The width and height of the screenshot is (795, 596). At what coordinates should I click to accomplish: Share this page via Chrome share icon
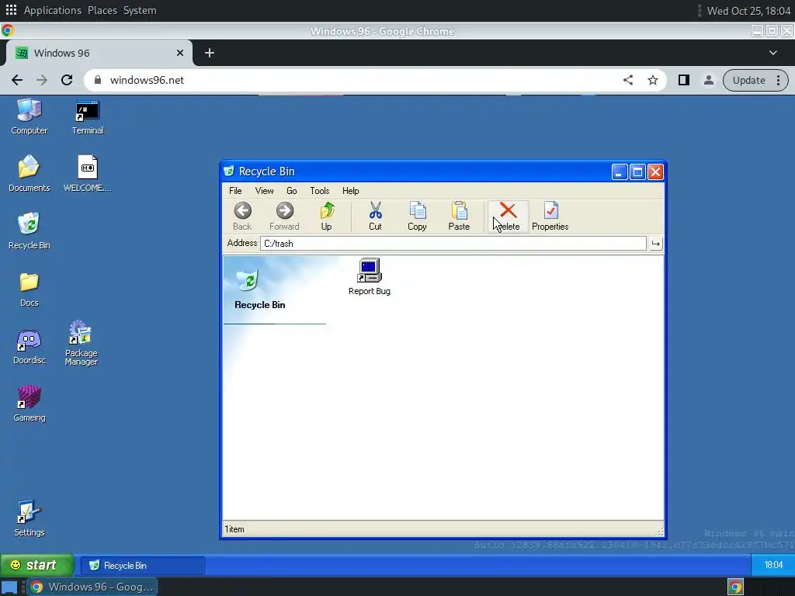pyautogui.click(x=628, y=80)
